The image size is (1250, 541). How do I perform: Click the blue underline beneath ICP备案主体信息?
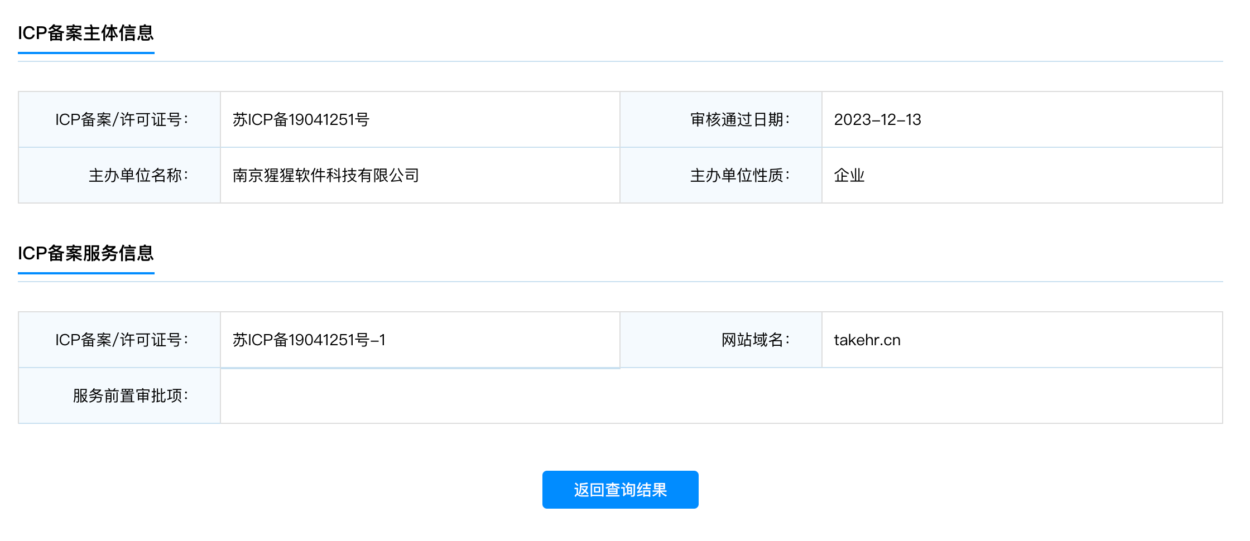tap(86, 53)
